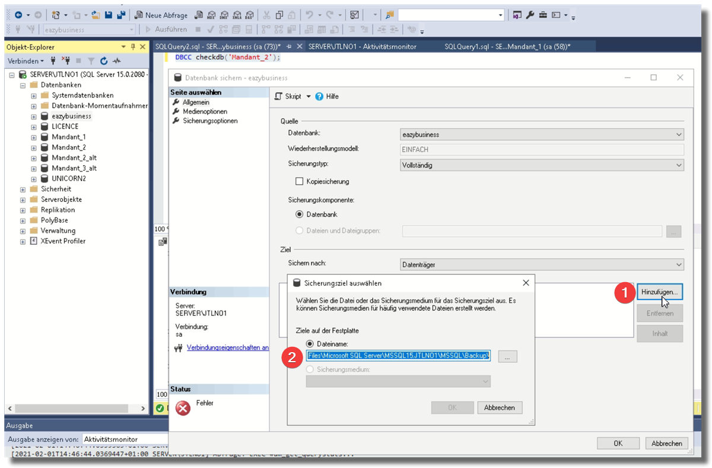
Task: Select the Mandant_2 database icon
Action: [44, 147]
